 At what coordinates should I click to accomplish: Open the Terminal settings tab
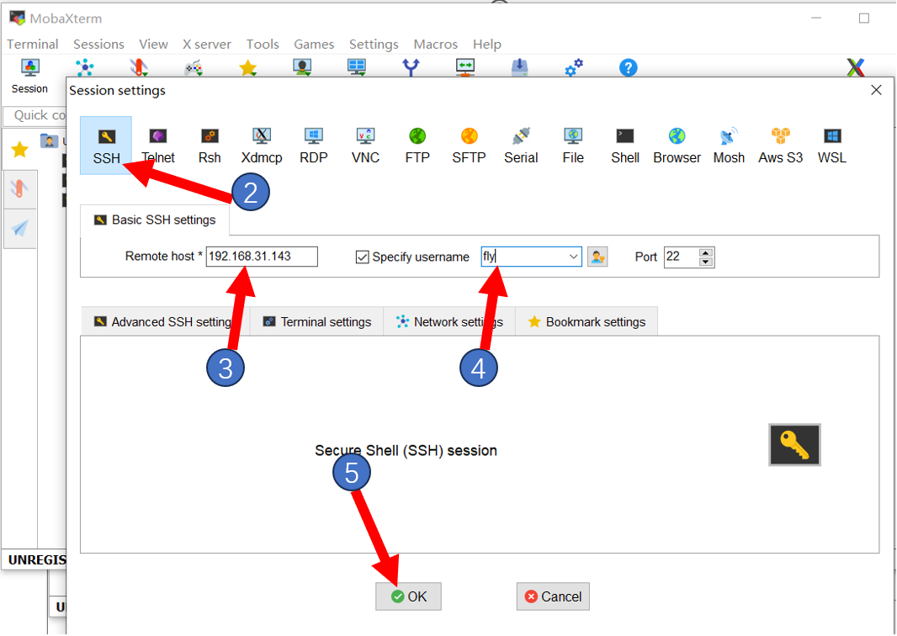(317, 322)
